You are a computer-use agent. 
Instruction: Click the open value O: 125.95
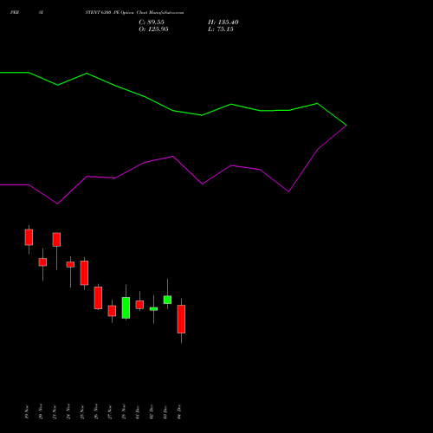(153, 29)
